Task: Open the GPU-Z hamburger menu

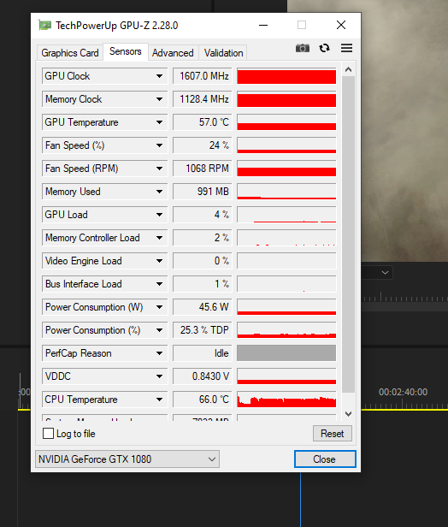Action: point(346,48)
